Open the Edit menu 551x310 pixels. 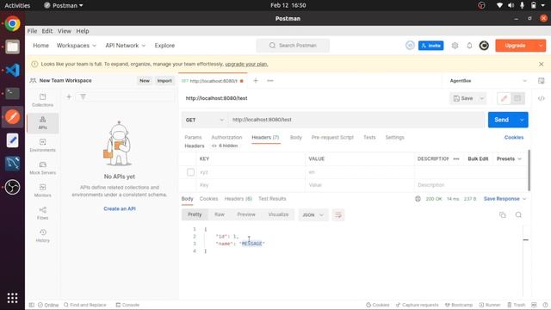click(x=47, y=31)
